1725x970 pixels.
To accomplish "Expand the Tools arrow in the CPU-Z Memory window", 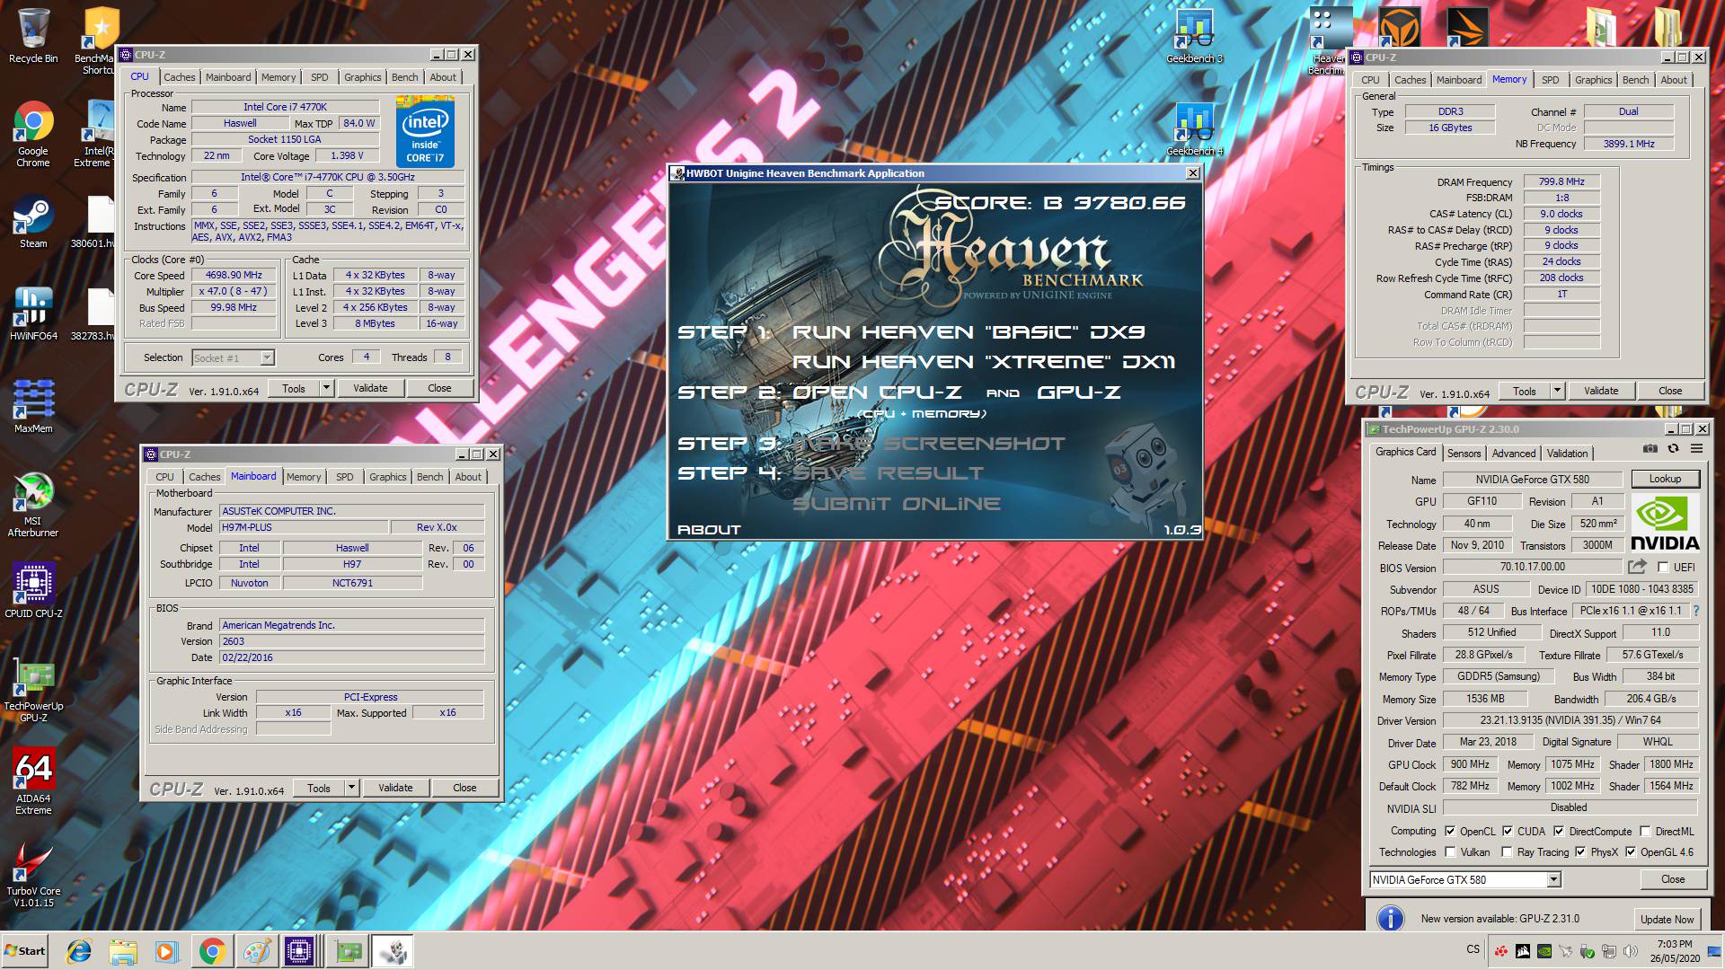I will (x=1557, y=391).
